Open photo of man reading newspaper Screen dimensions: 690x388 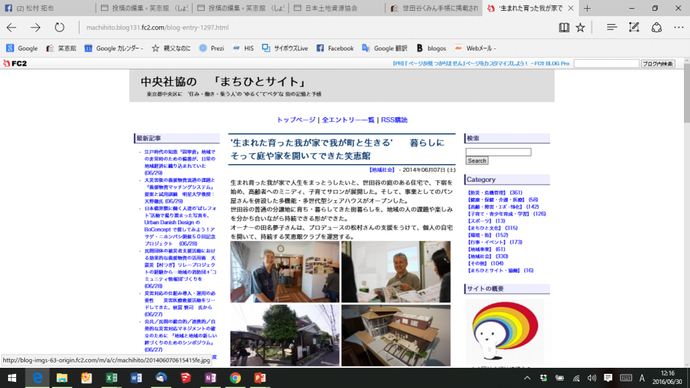[396, 271]
